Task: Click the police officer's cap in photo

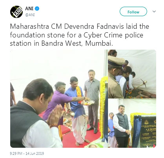Action: click(x=117, y=61)
